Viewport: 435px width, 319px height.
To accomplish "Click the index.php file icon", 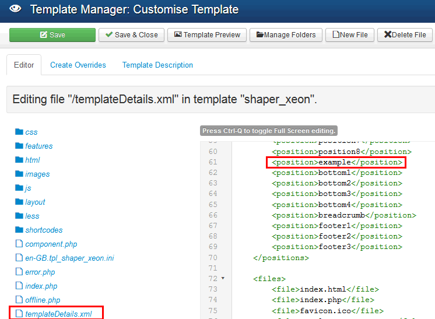I will 19,286.
